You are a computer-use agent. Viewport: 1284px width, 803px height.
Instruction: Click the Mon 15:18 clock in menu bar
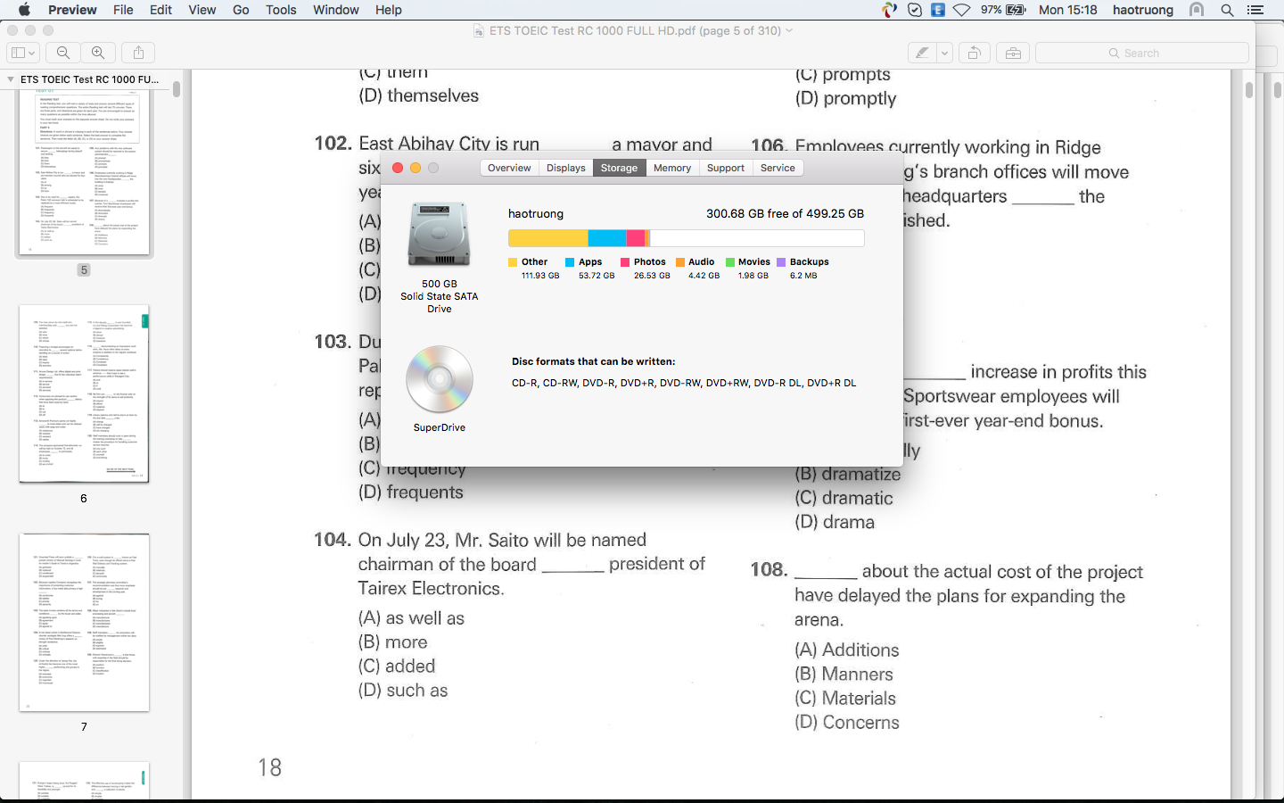click(1068, 10)
